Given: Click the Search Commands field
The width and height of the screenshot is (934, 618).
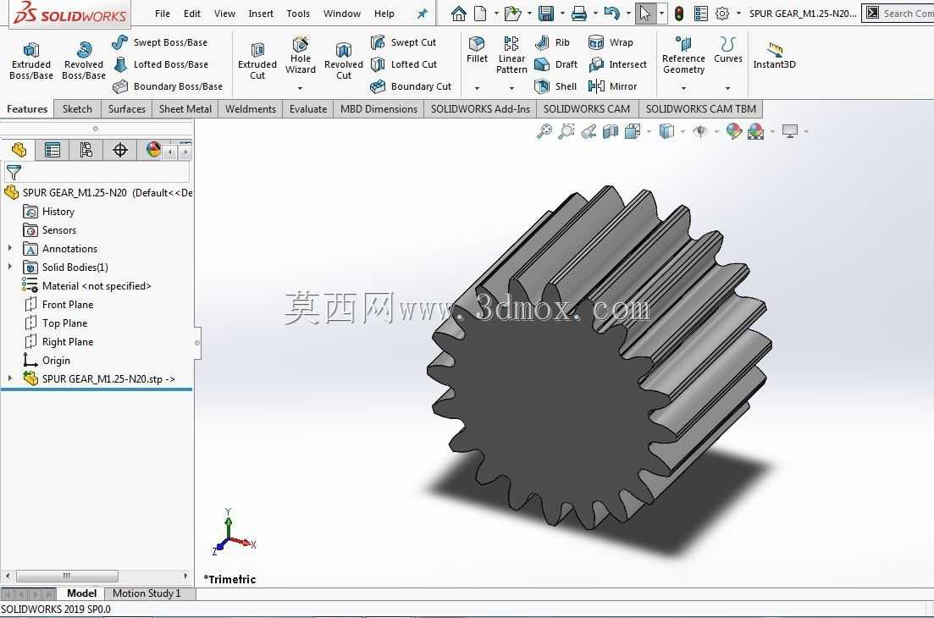Looking at the screenshot, I should pyautogui.click(x=907, y=13).
